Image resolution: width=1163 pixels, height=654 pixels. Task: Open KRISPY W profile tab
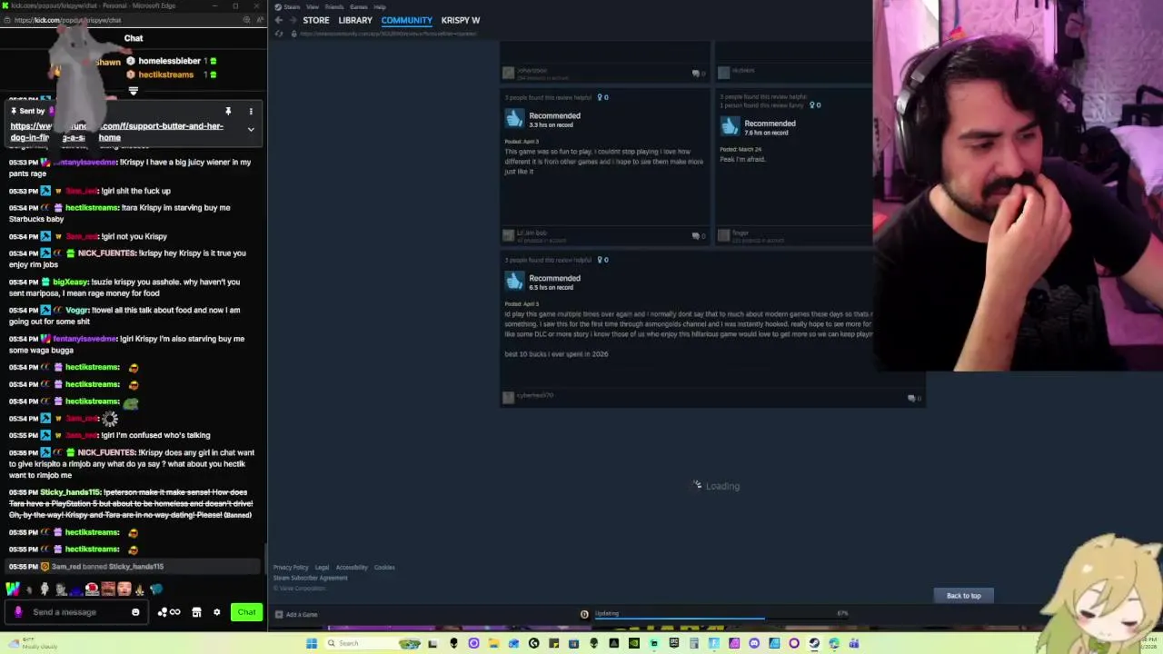461,20
